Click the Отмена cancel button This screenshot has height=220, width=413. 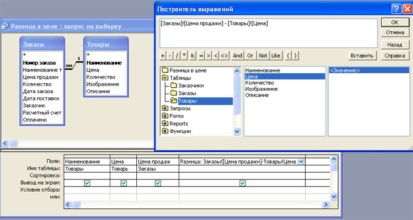click(395, 32)
